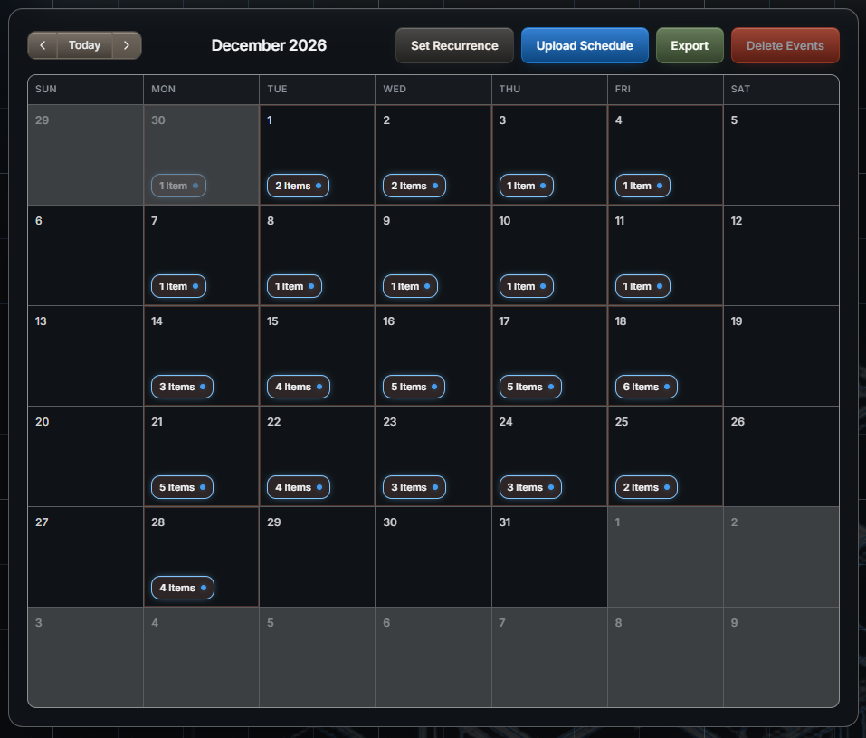Screen dimensions: 866x738
Task: Click the Upload Schedule button
Action: [x=585, y=45]
